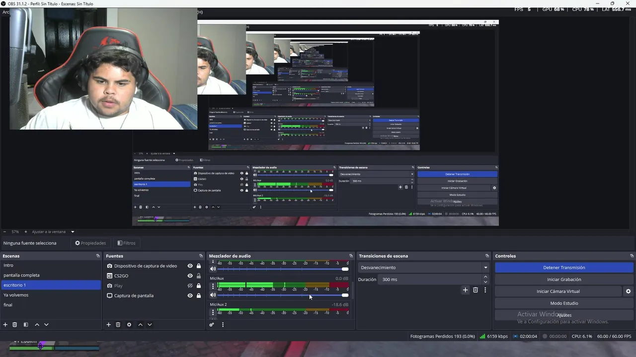Add a new scene with plus icon
Viewport: 636px width, 357px height.
click(5, 325)
